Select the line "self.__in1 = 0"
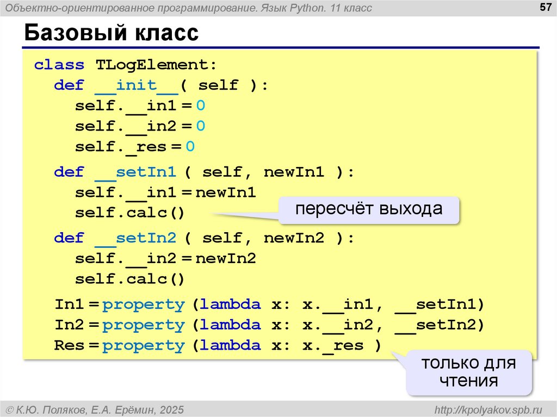Screen dimensions: 557x417 140,106
